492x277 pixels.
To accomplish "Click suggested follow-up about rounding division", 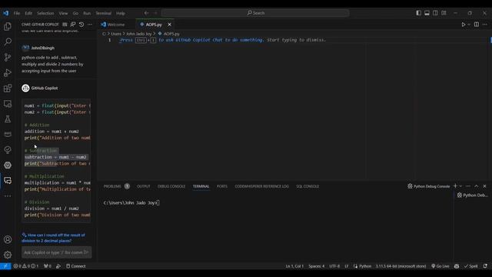I will pos(53,238).
